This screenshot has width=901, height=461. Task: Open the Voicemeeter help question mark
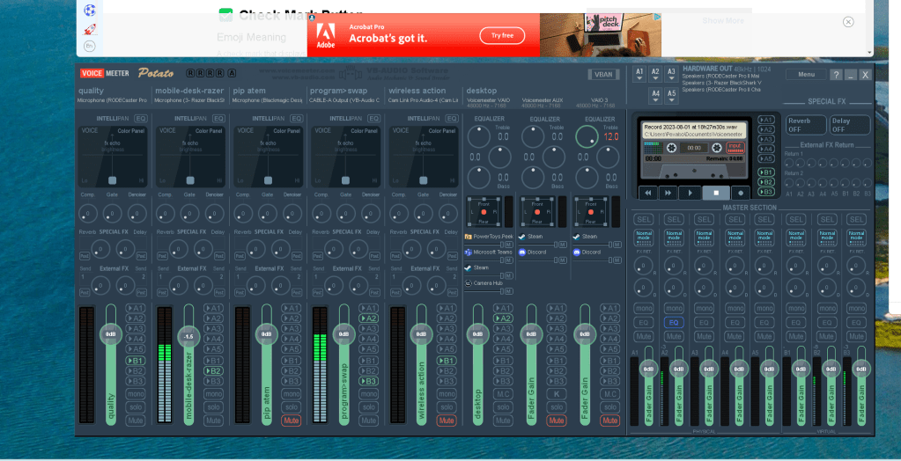coord(836,75)
